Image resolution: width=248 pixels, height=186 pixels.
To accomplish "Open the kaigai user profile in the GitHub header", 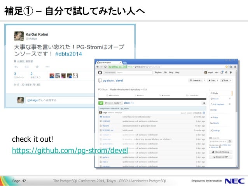I will point(209,72).
